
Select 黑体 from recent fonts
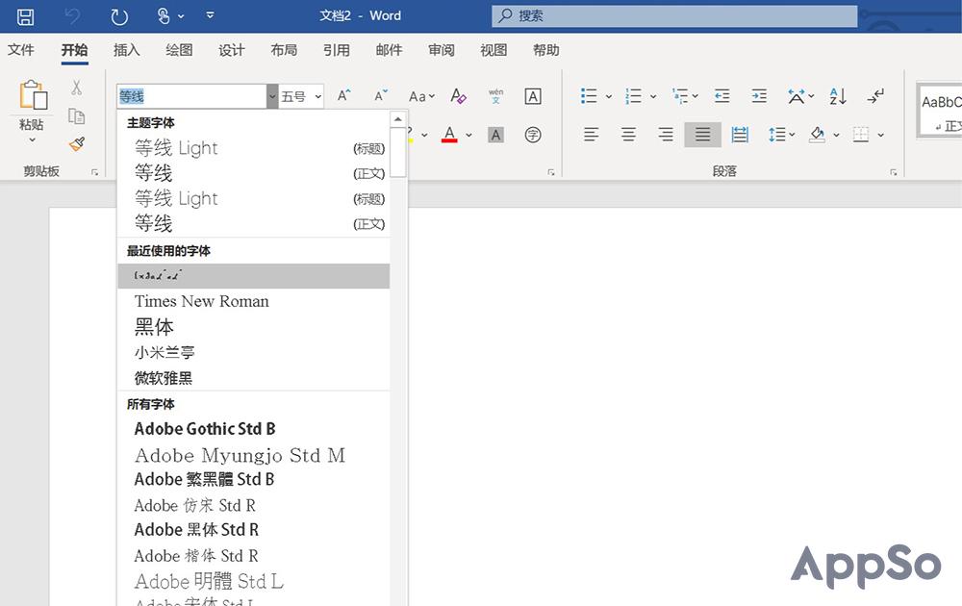253,327
